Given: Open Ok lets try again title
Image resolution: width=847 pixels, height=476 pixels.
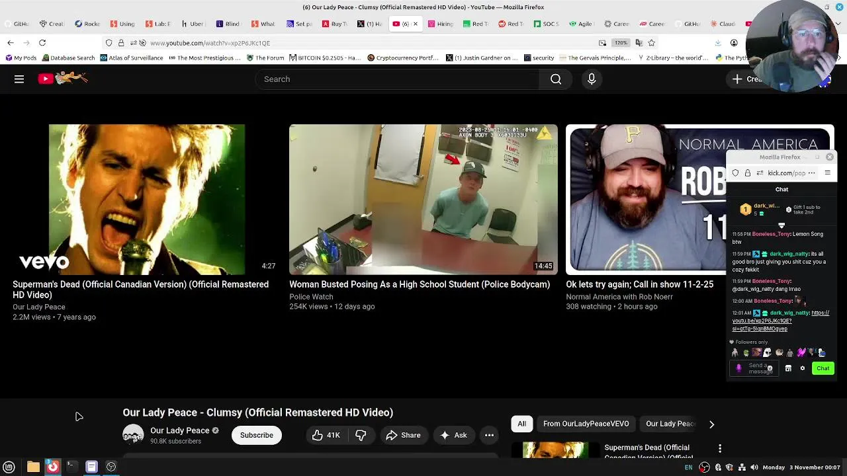Looking at the screenshot, I should (x=639, y=284).
